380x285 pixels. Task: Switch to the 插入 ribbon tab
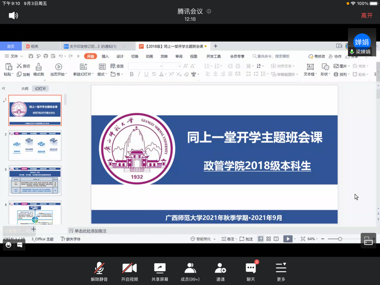[105, 56]
